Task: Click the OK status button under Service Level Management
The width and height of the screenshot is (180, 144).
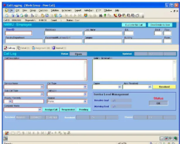Action: 158,103
